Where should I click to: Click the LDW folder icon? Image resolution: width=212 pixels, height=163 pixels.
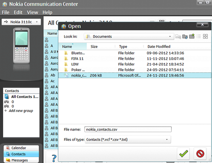click(66, 64)
